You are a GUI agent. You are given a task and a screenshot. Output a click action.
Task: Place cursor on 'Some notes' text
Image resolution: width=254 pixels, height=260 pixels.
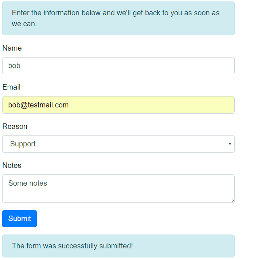tap(28, 183)
